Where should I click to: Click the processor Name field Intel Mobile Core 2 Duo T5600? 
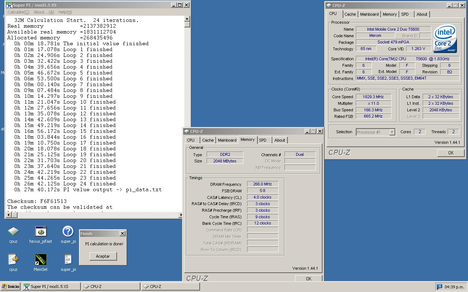coord(393,29)
